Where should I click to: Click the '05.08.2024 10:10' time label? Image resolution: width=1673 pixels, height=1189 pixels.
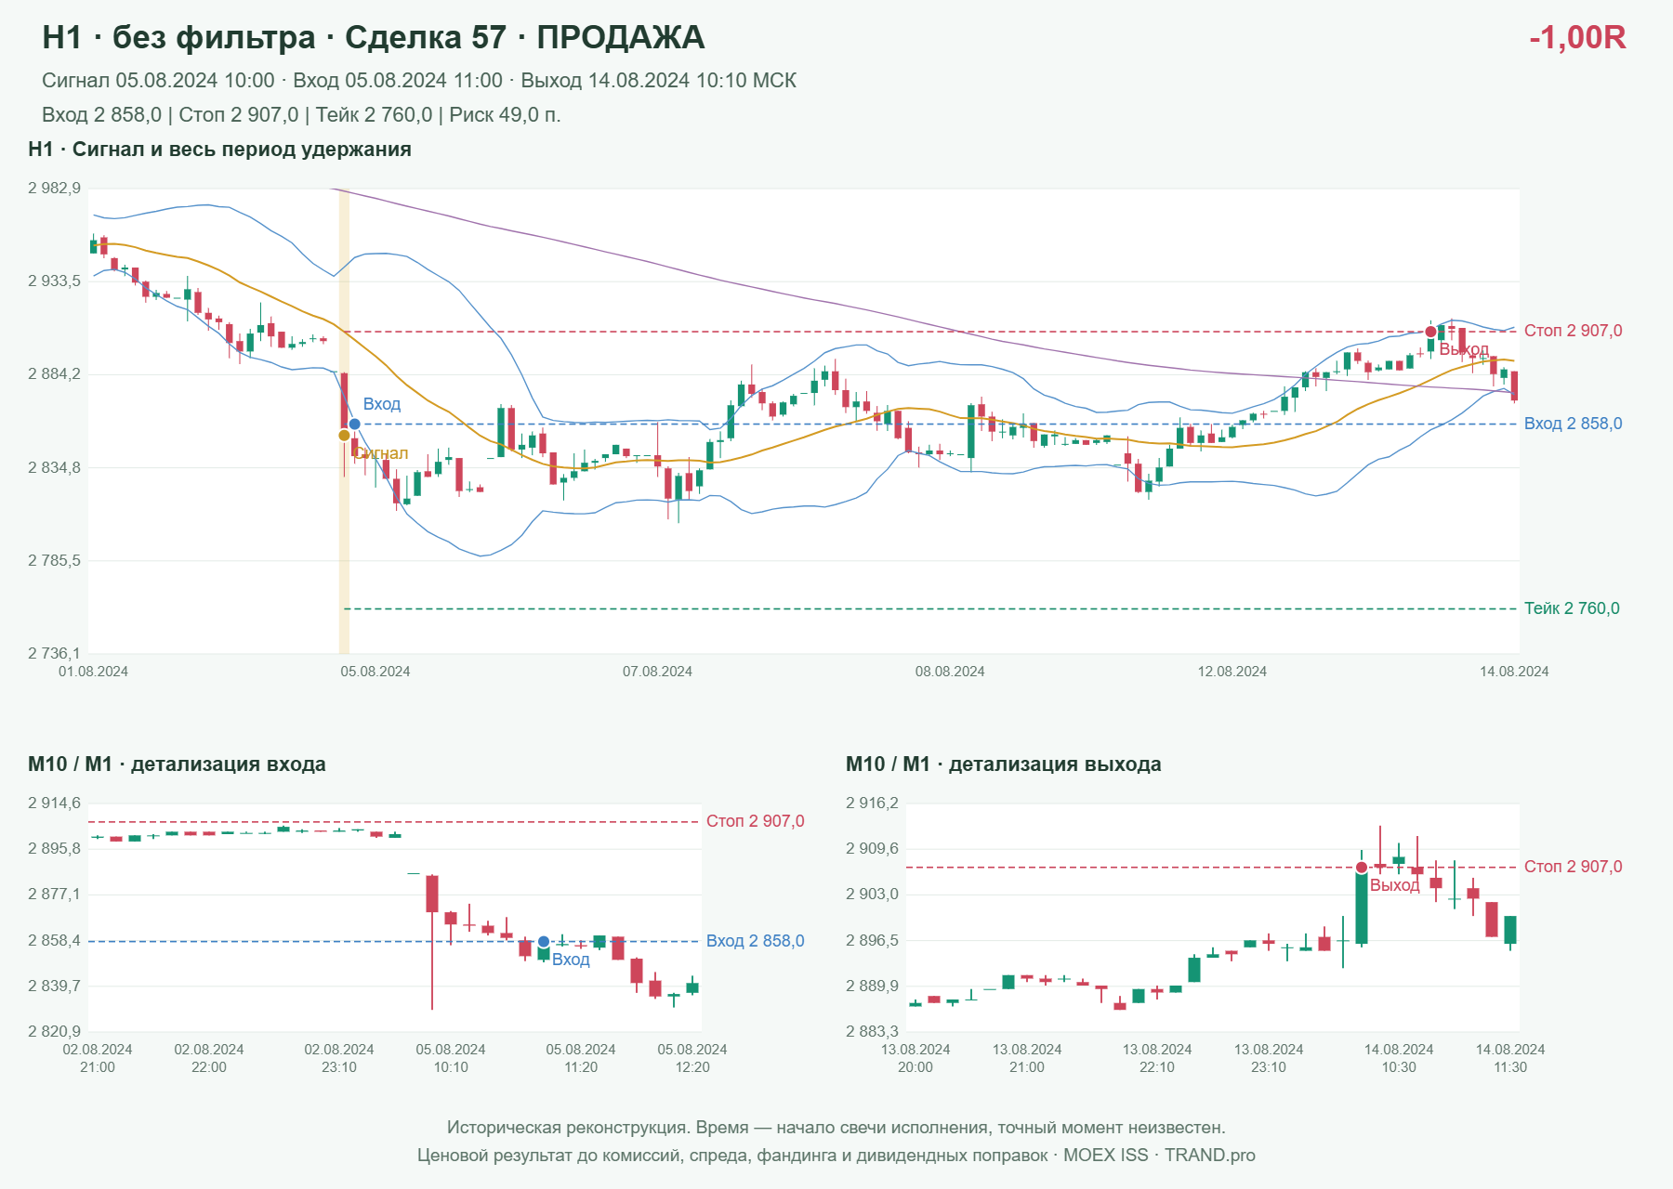[451, 1058]
